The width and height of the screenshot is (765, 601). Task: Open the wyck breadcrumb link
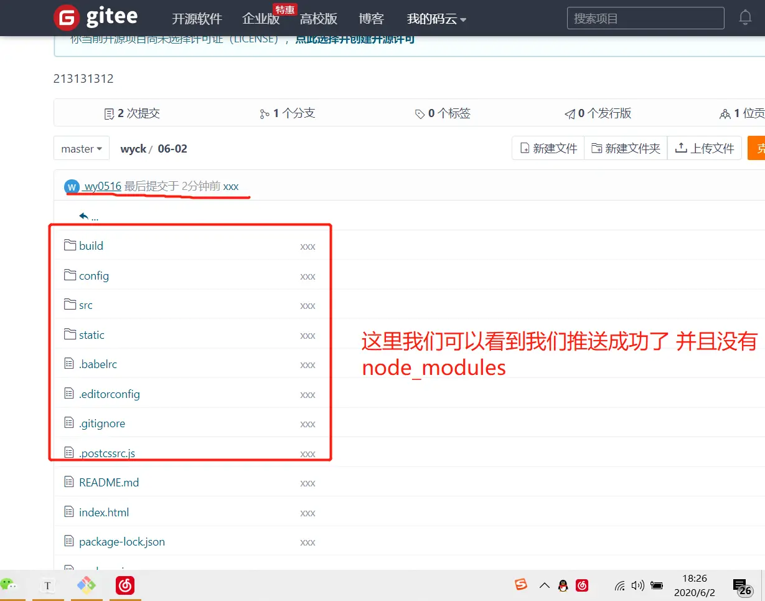[133, 149]
